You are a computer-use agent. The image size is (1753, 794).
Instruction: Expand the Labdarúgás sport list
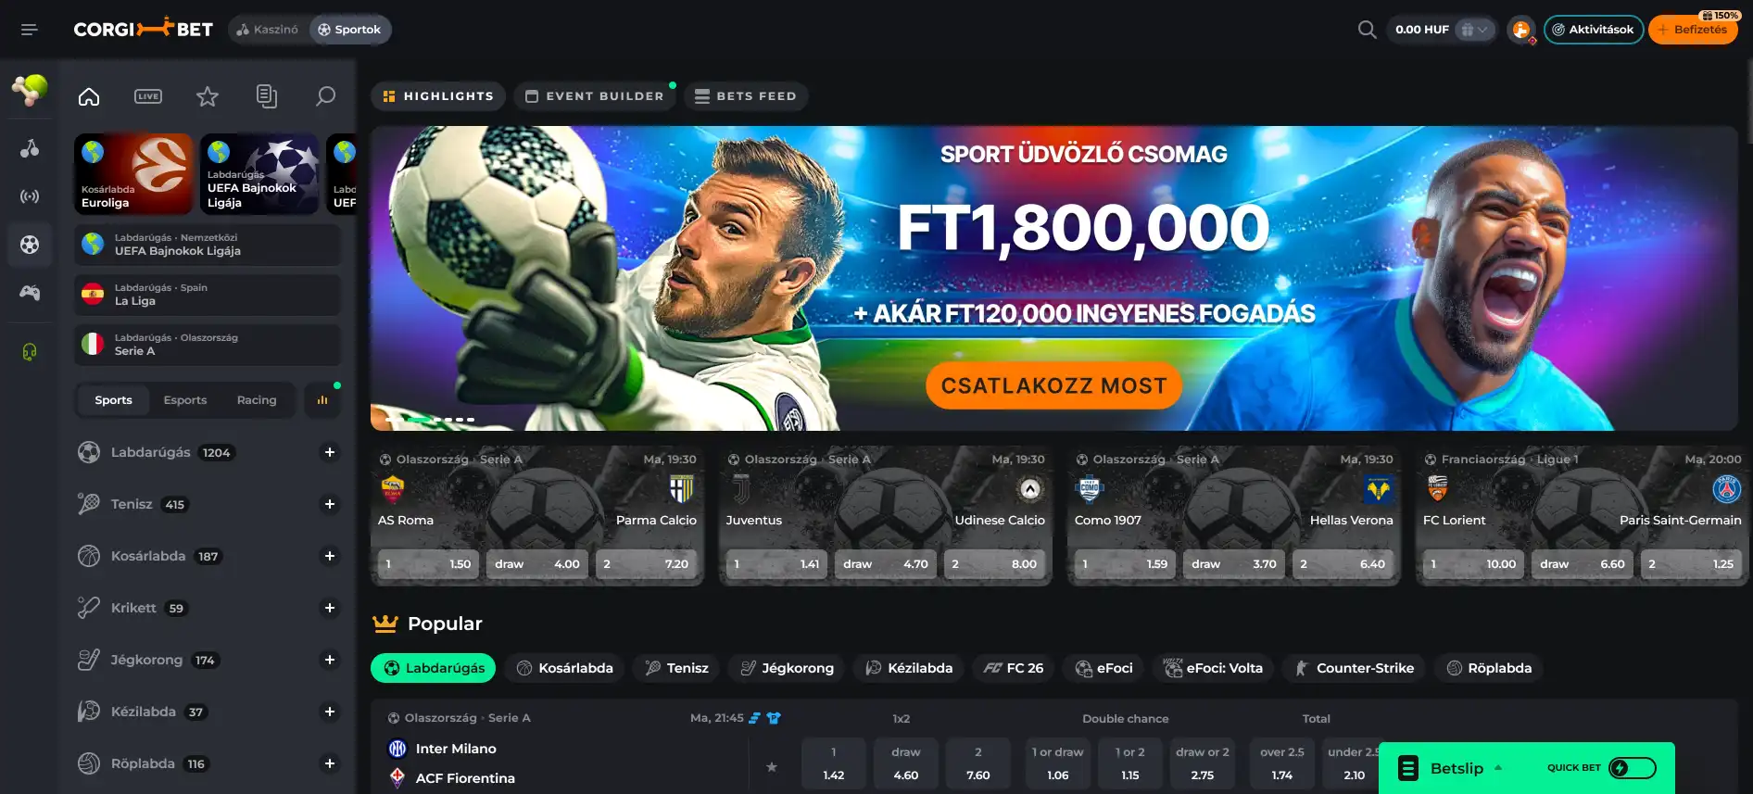[x=329, y=452]
